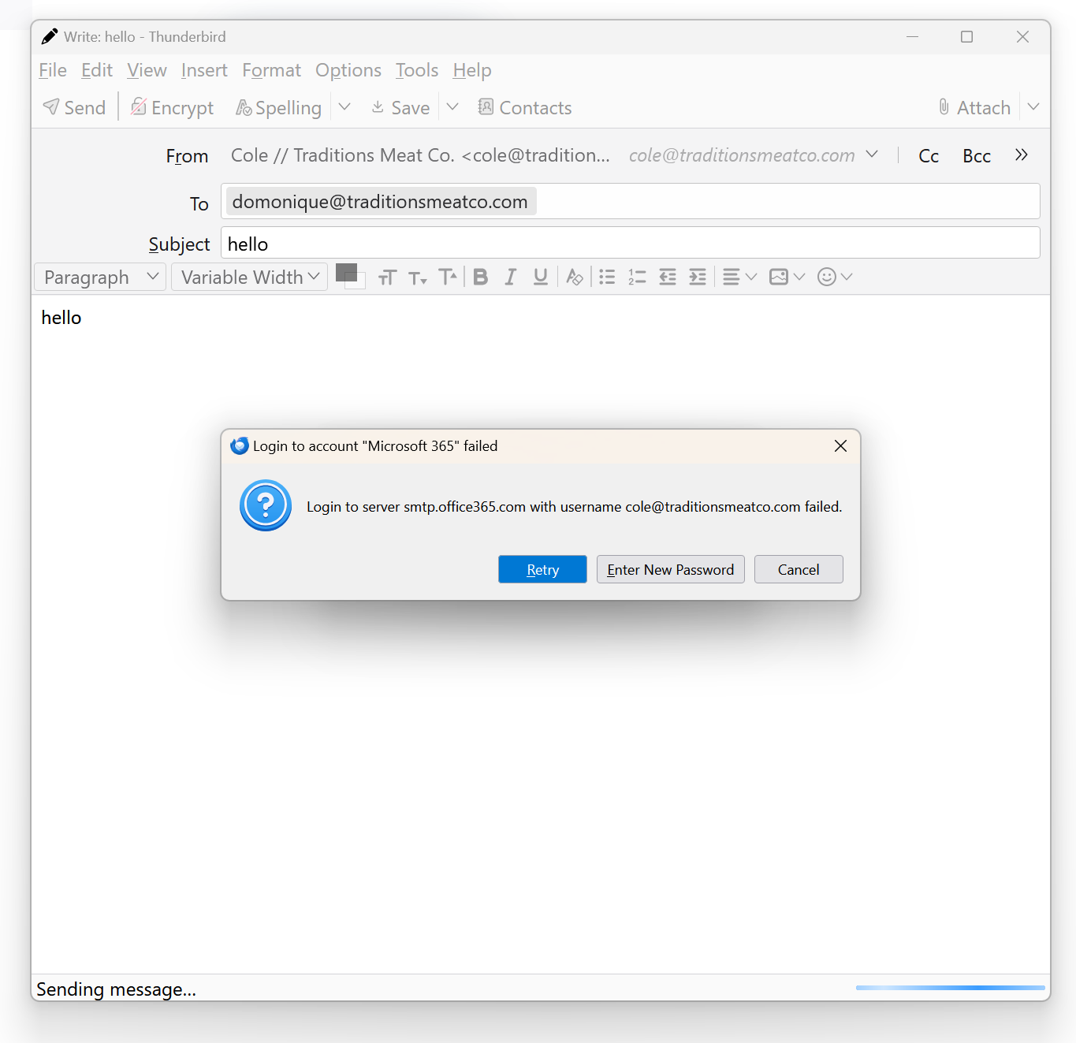Maximize the Write window
1076x1043 pixels.
967,36
